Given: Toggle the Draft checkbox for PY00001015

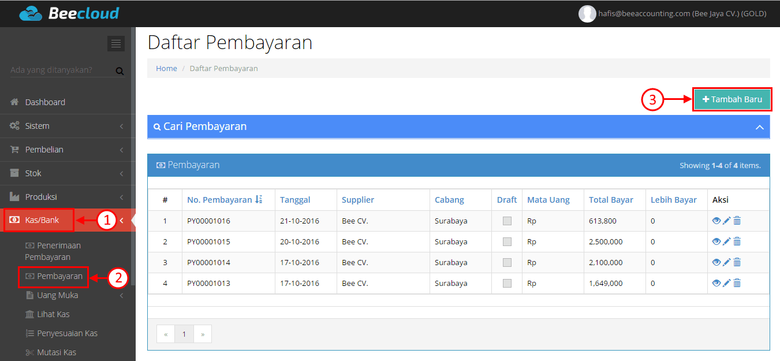Looking at the screenshot, I should point(507,241).
